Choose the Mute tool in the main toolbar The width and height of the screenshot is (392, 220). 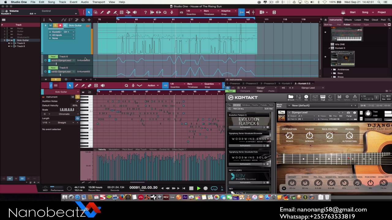pos(122,12)
